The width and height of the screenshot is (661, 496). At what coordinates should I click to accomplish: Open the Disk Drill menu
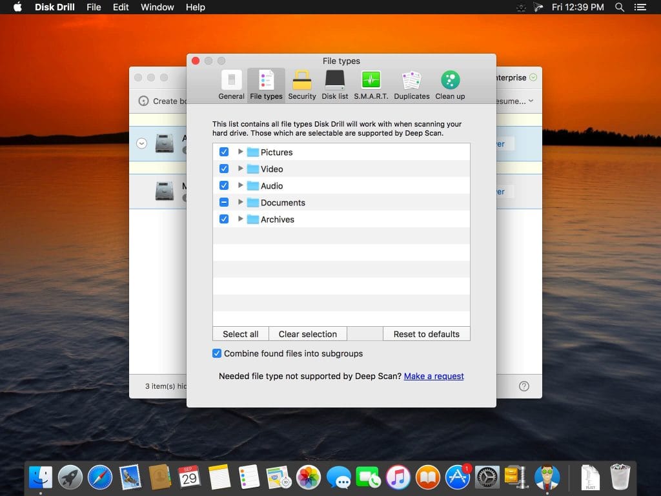(x=54, y=7)
